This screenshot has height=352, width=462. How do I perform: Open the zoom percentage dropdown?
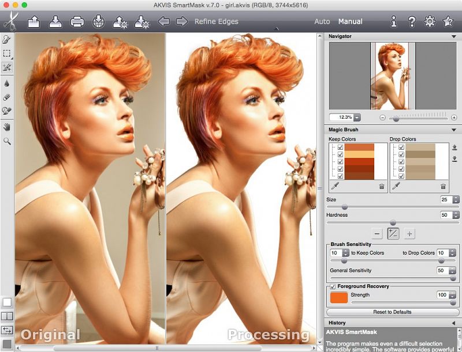coord(356,117)
